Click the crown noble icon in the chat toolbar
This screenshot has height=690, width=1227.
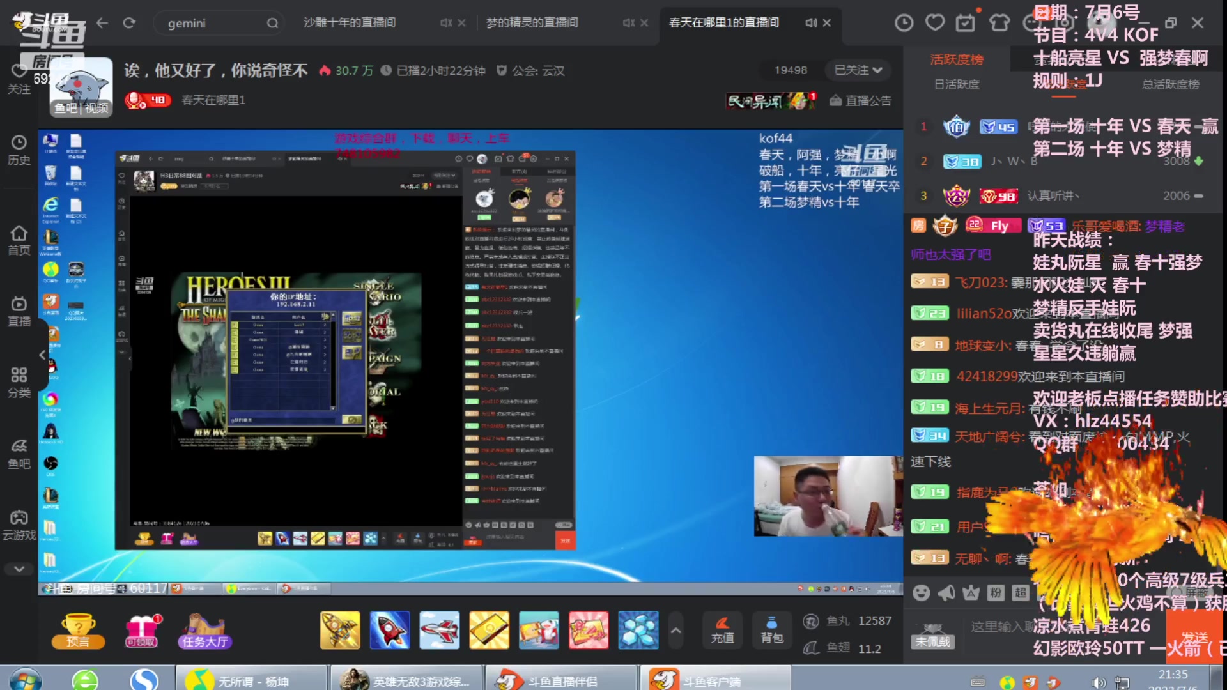(971, 593)
